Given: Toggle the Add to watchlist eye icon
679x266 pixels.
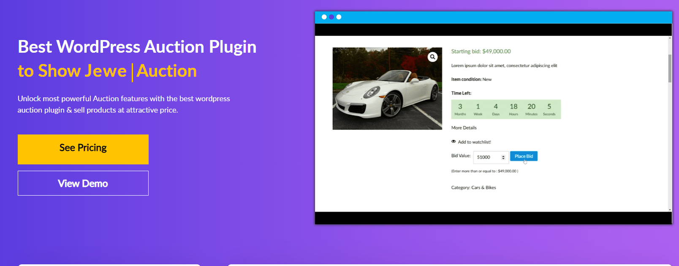Looking at the screenshot, I should tap(454, 142).
